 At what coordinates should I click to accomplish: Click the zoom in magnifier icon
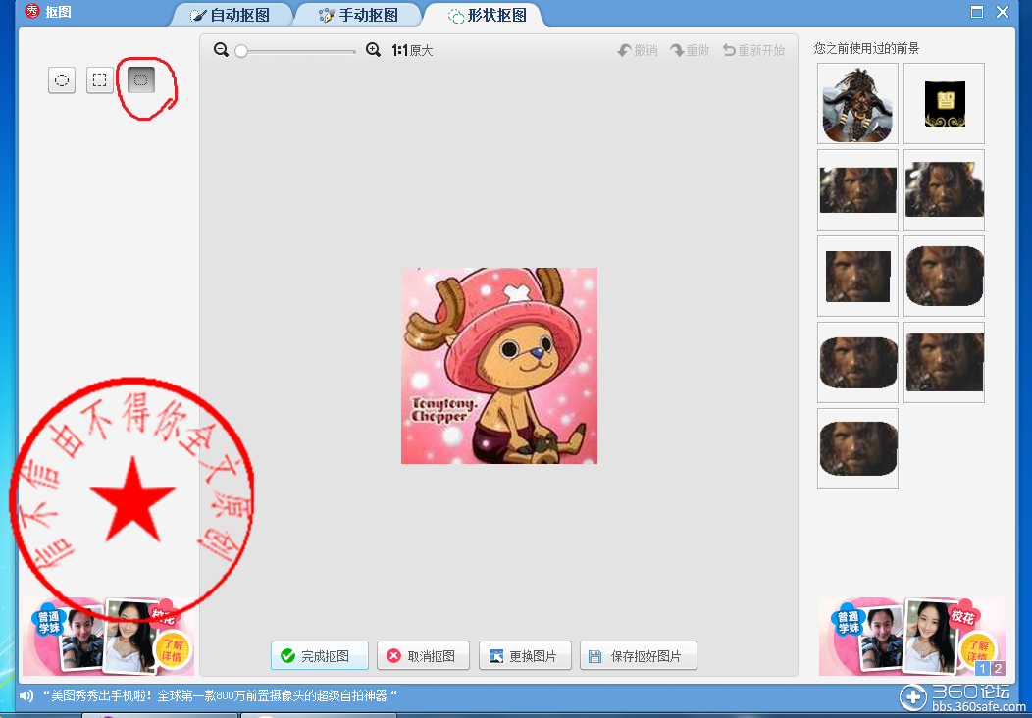[373, 50]
